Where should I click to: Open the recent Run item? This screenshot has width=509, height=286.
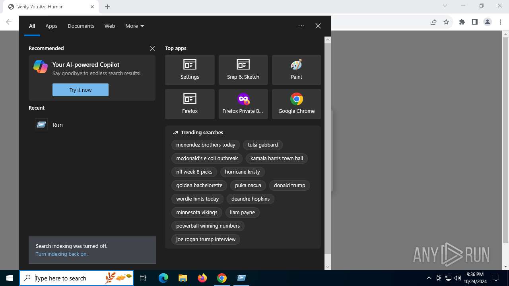pos(92,125)
